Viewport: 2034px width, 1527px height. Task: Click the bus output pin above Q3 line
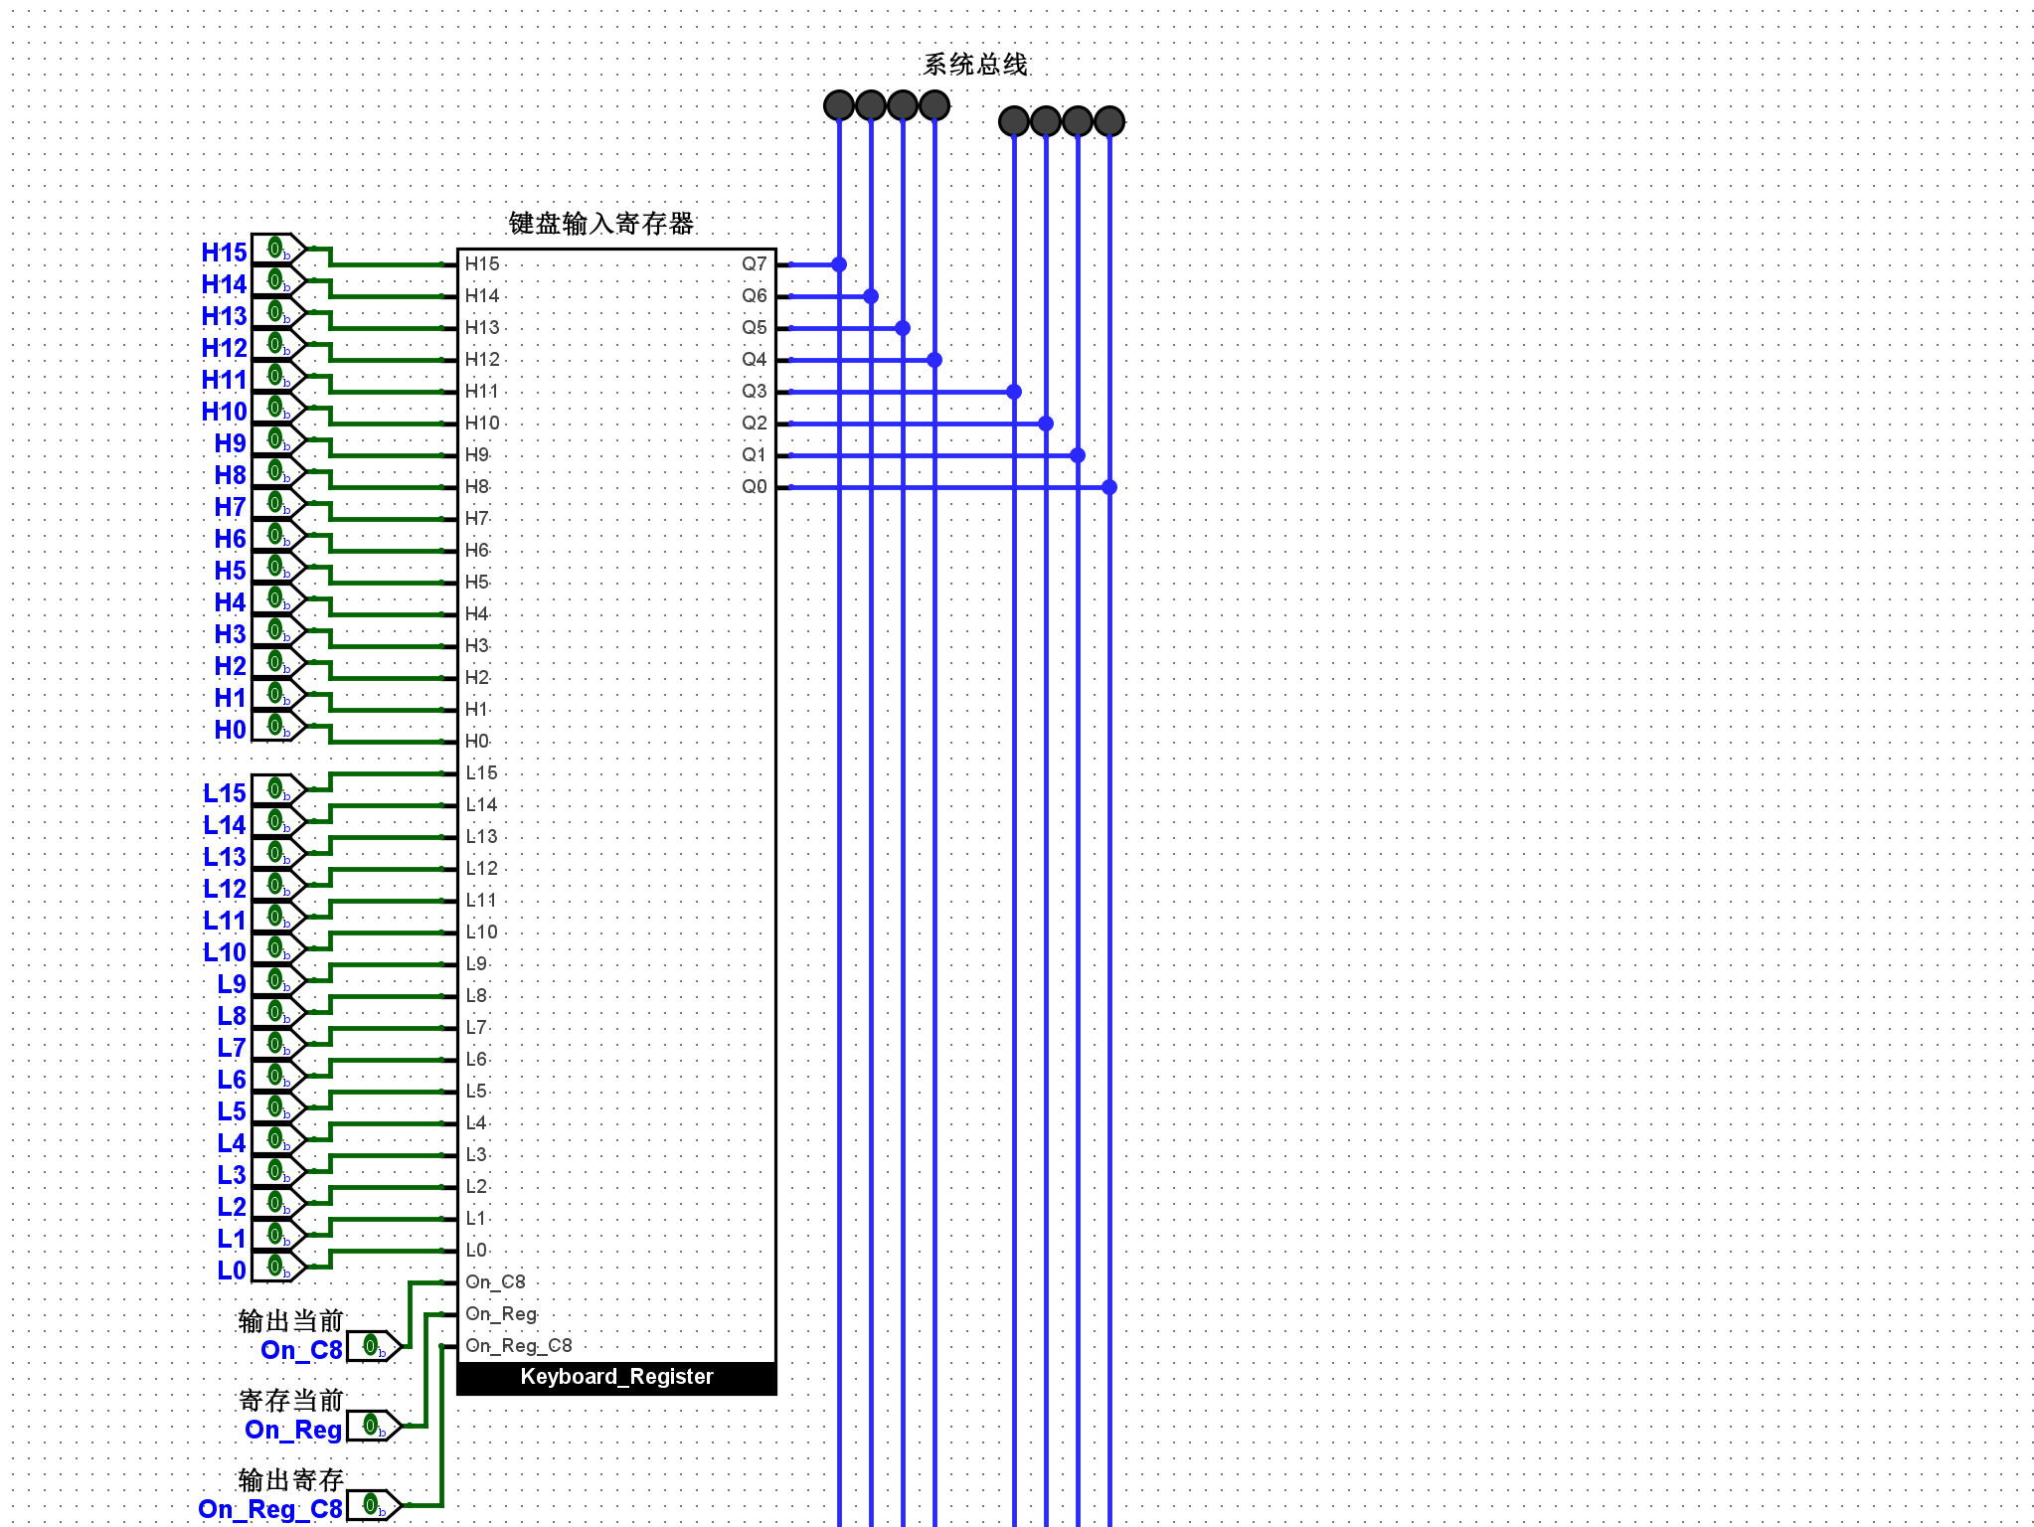coord(1014,121)
